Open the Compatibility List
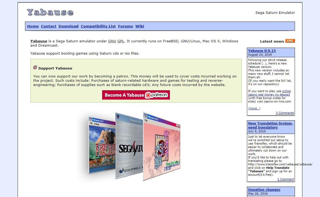 98,26
